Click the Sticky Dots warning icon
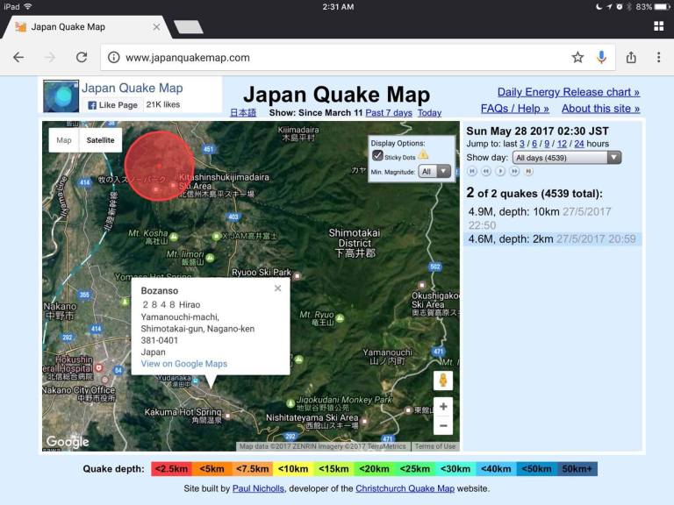674x505 pixels. [x=424, y=155]
